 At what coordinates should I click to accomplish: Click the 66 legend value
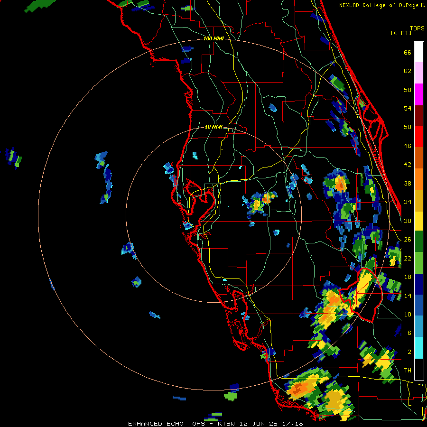[408, 52]
